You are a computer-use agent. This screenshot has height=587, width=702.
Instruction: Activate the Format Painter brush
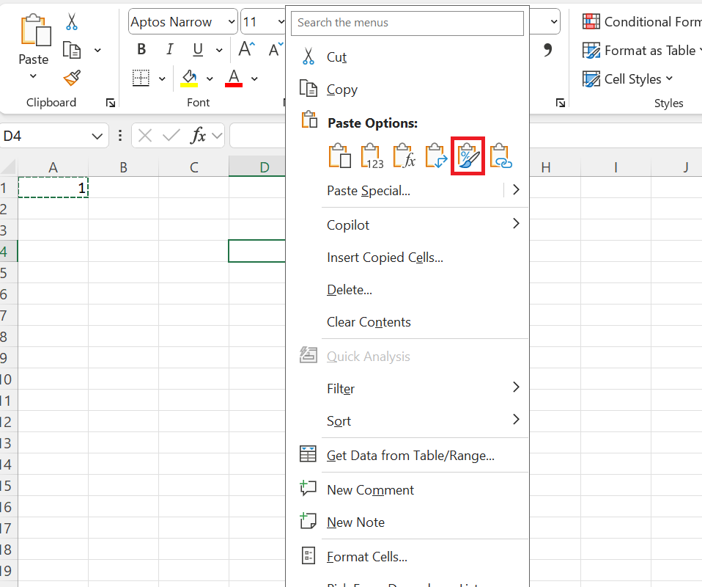coord(72,78)
